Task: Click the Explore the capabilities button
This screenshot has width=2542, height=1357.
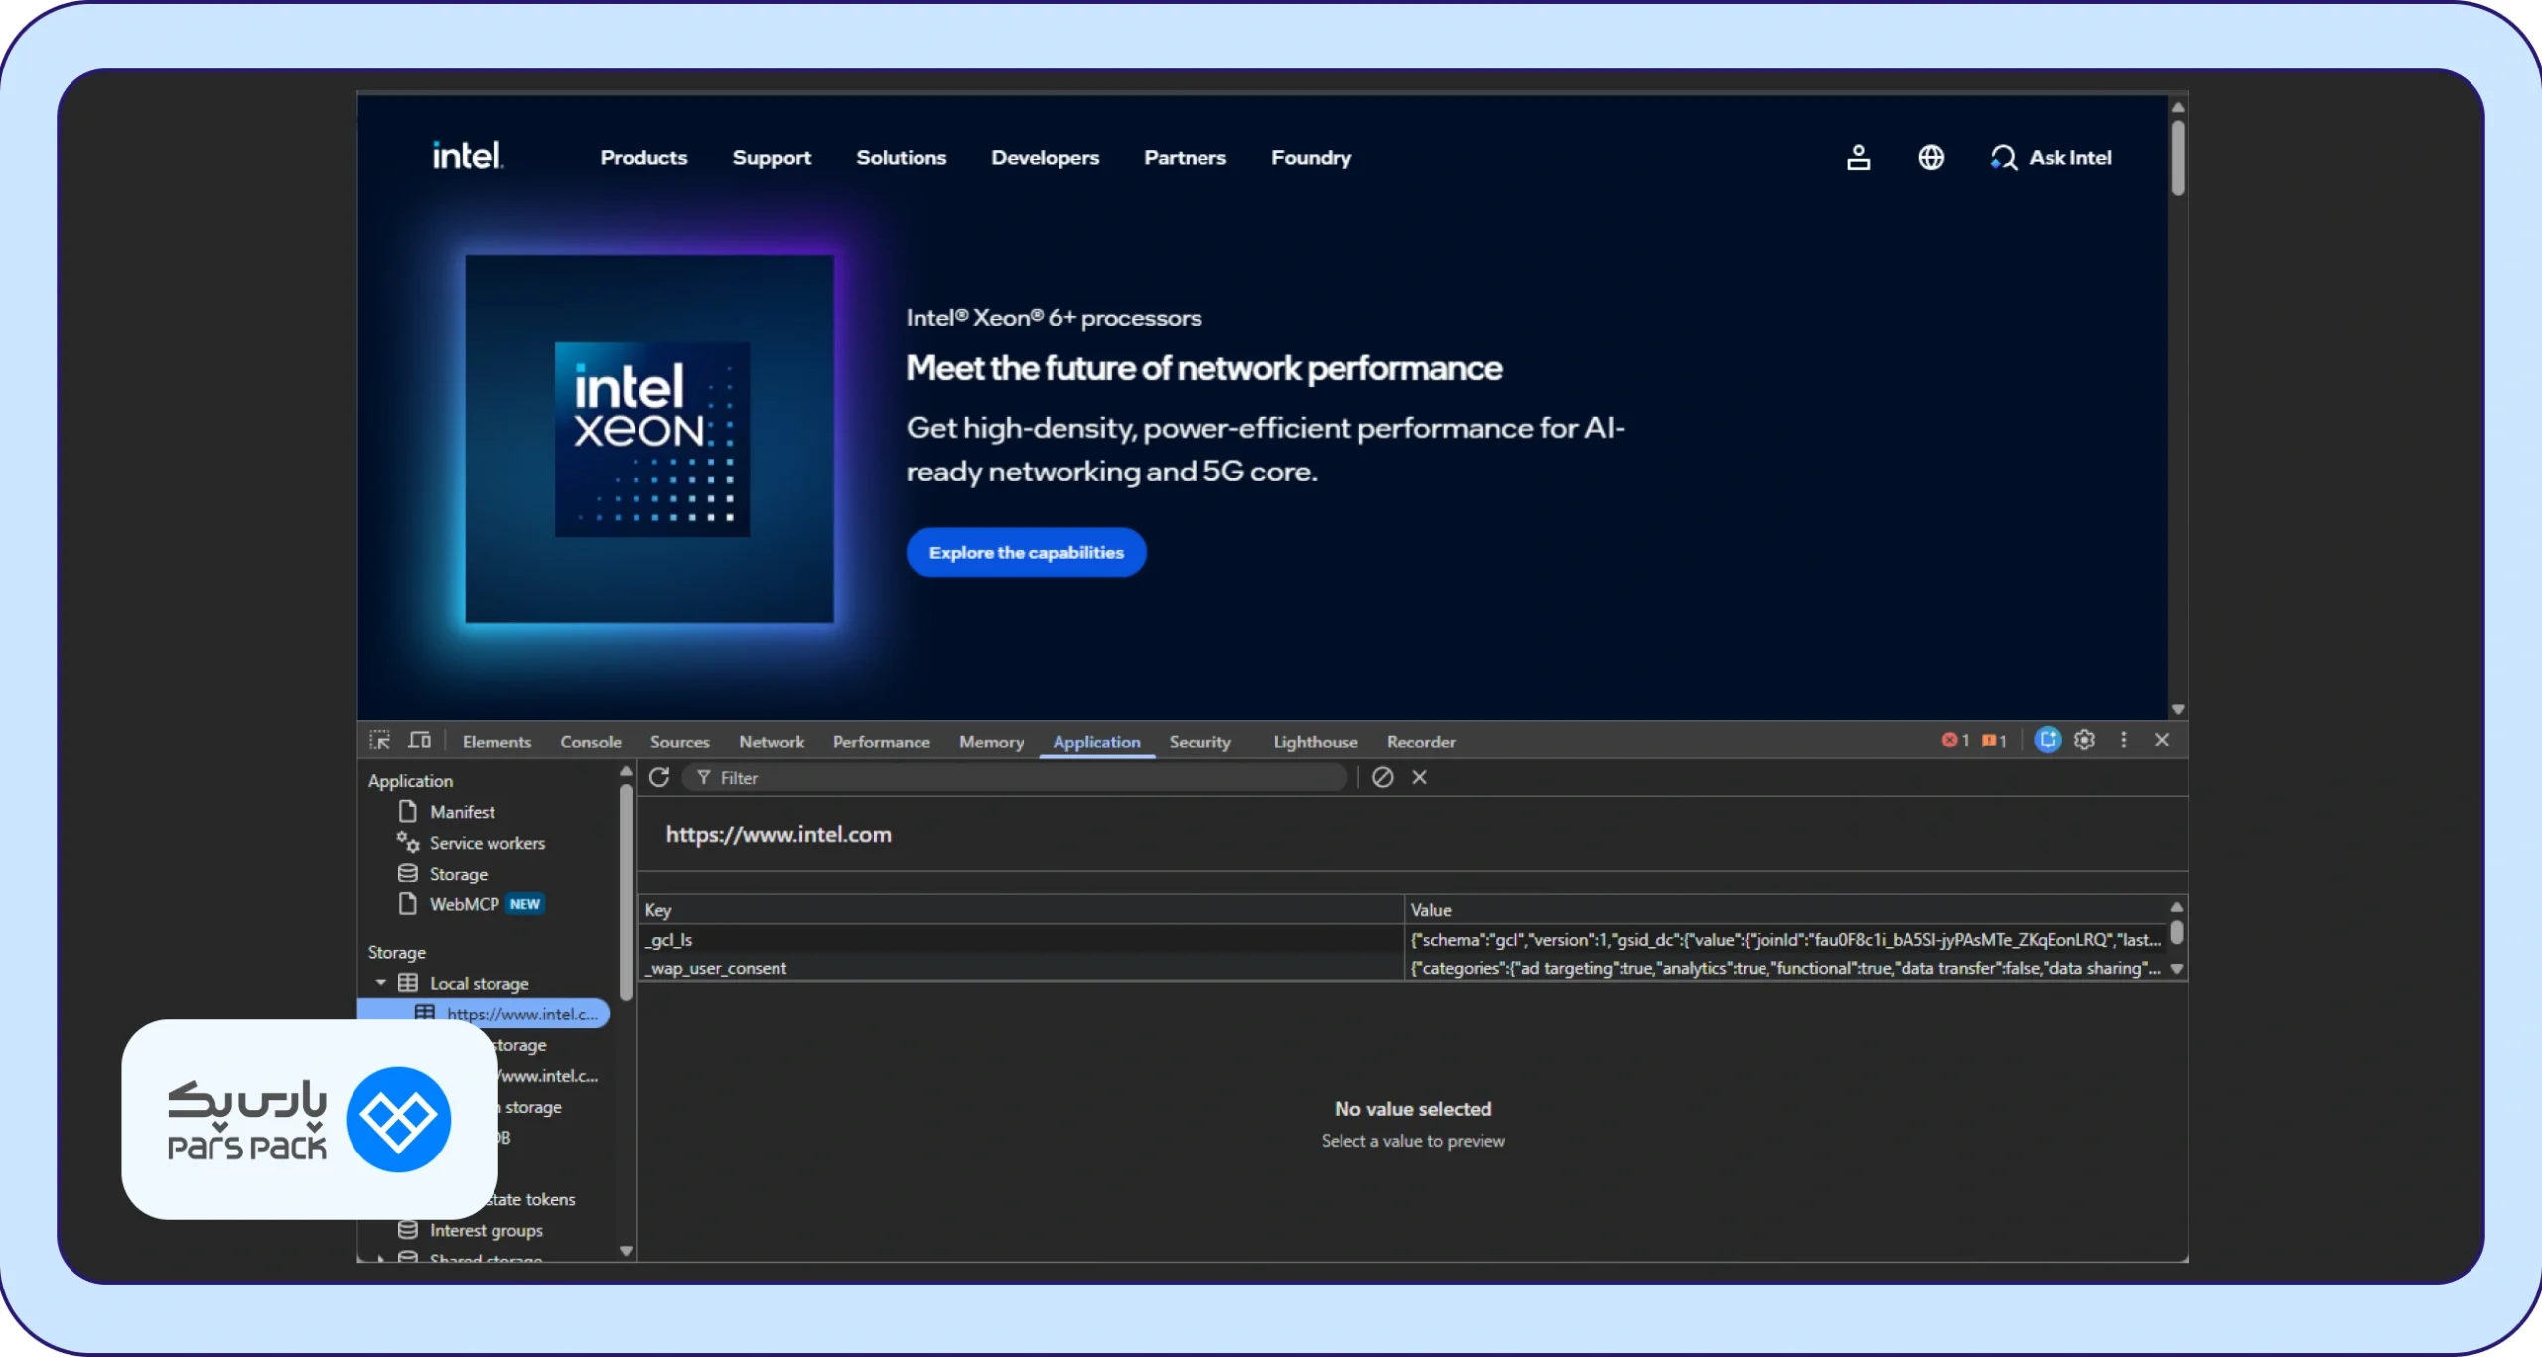Action: (x=1027, y=552)
